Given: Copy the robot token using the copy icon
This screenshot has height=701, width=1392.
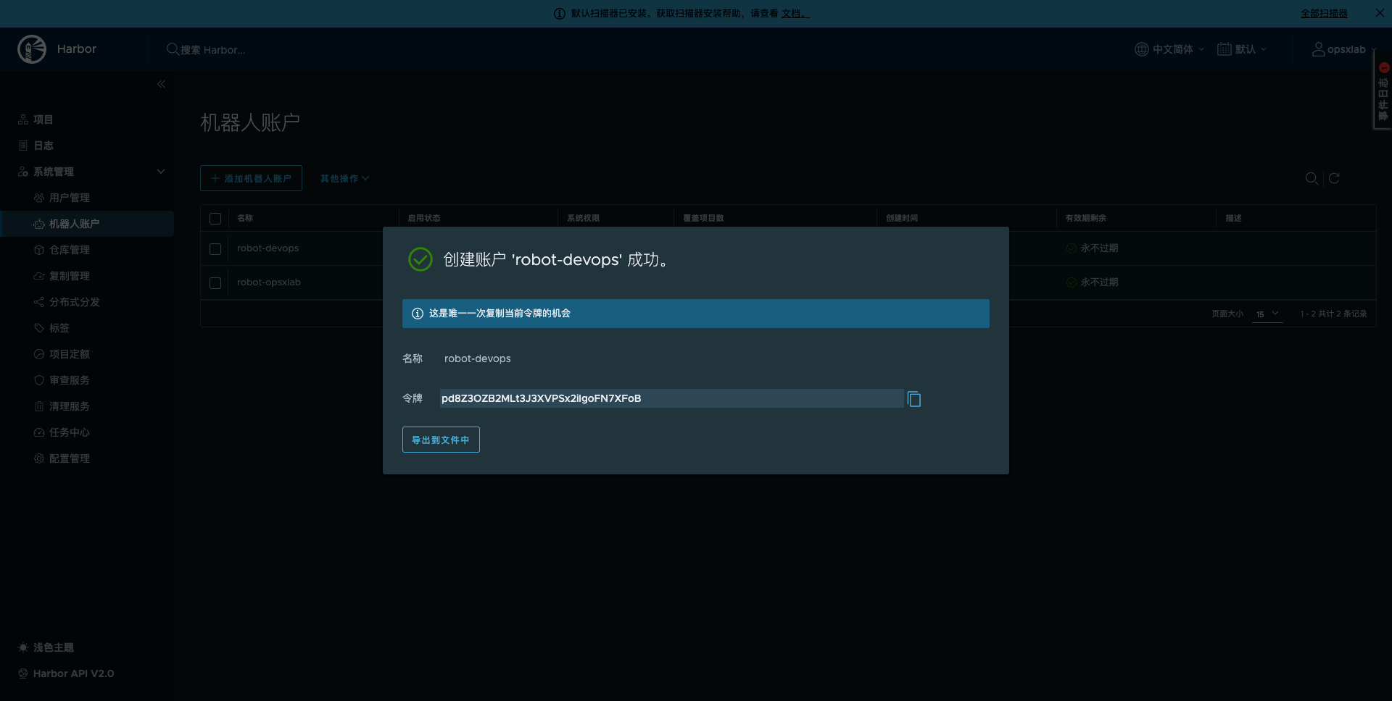Looking at the screenshot, I should [913, 398].
